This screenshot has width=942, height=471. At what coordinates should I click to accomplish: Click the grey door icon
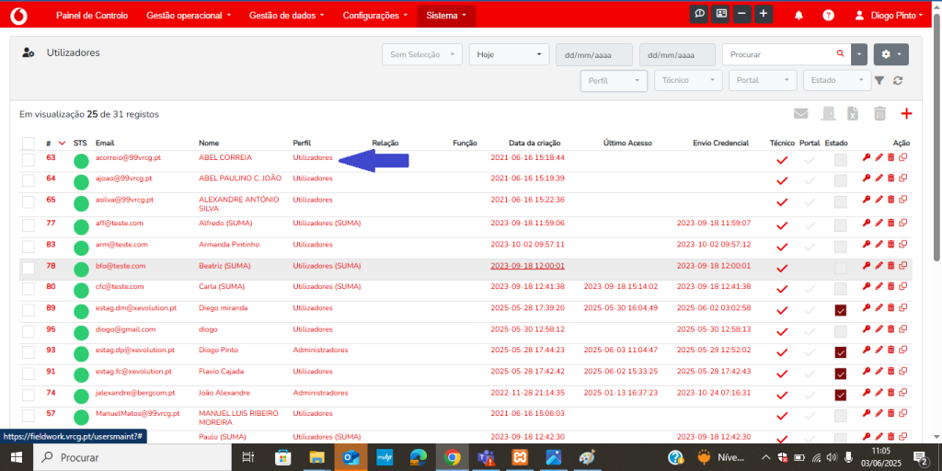pyautogui.click(x=829, y=113)
